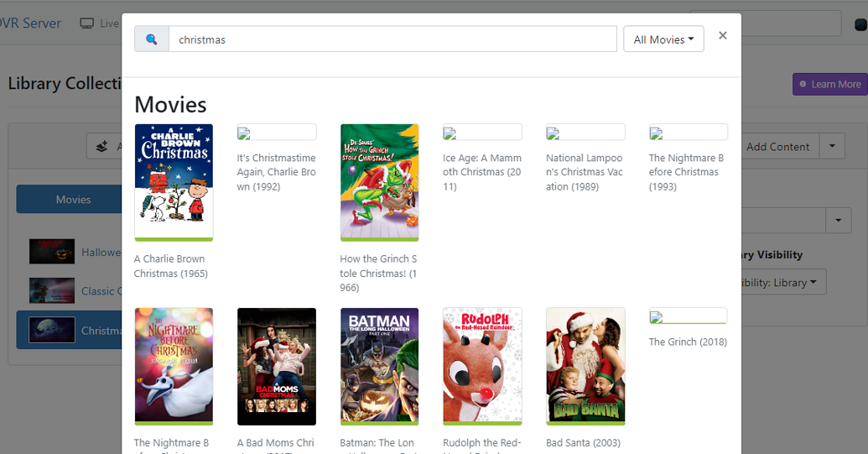This screenshot has width=868, height=454.
Task: Click the Learn More button
Action: [829, 84]
